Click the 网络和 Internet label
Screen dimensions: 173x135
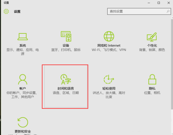tap(109, 45)
